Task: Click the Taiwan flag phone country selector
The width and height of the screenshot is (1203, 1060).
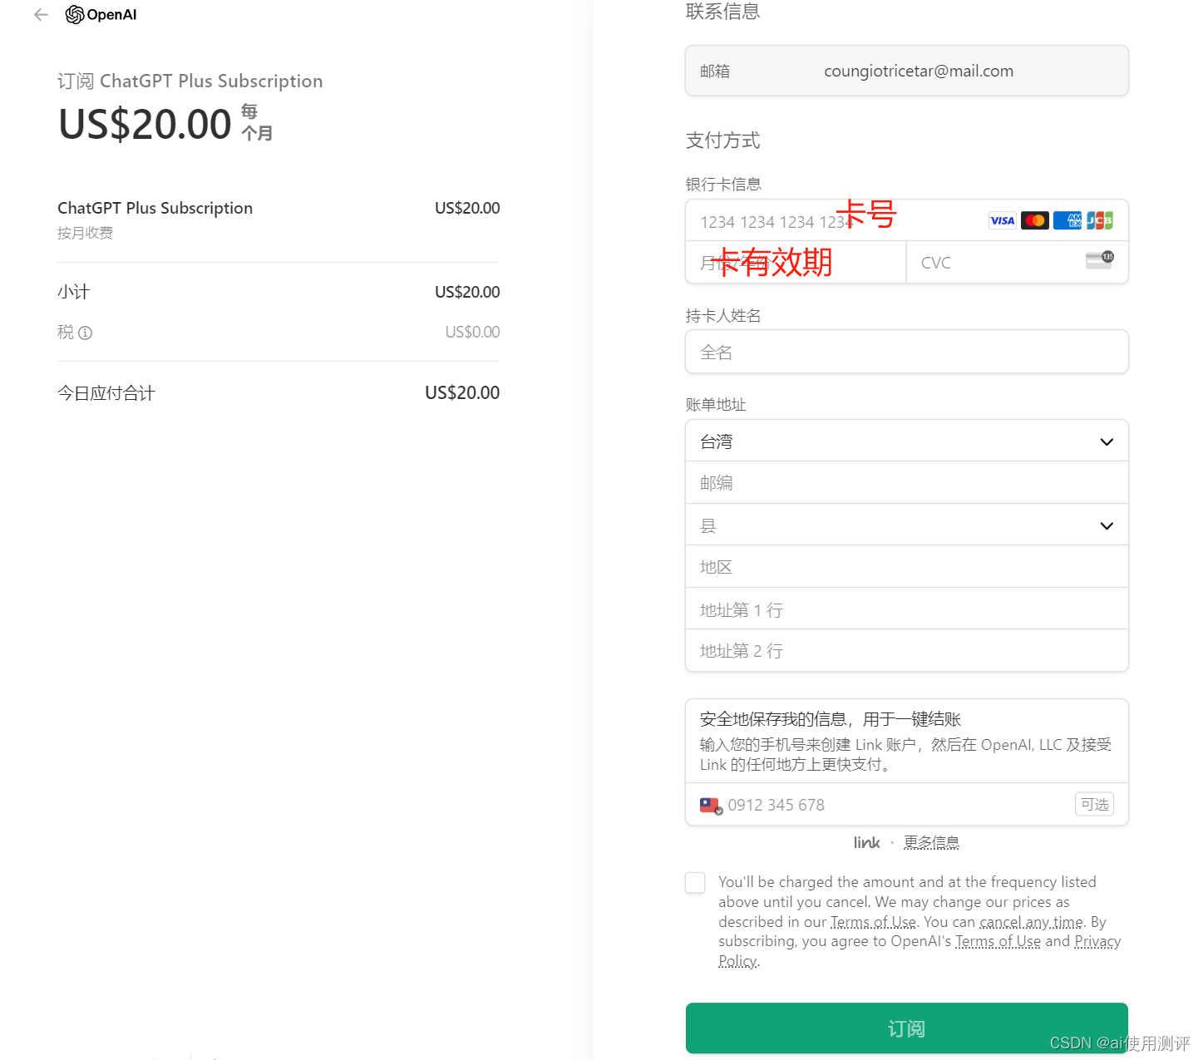Action: (x=711, y=805)
